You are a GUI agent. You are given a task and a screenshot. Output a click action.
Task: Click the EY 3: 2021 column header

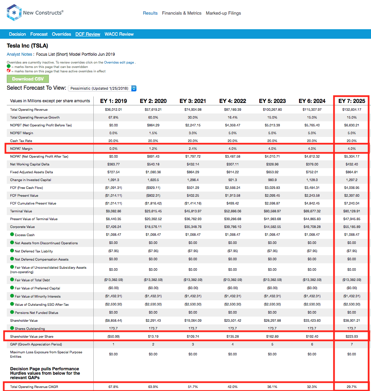pyautogui.click(x=193, y=101)
